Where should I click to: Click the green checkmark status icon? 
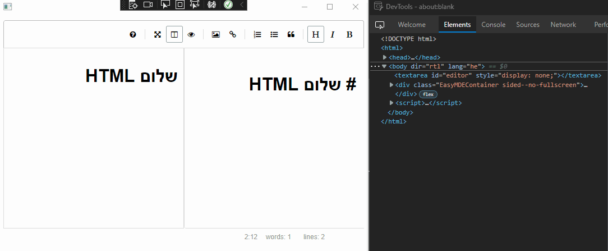tap(228, 4)
